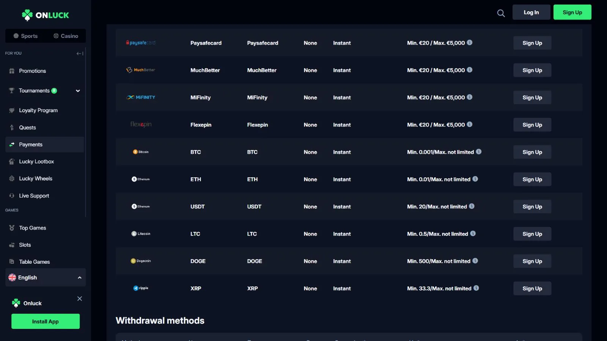Click the Ripple payment logo
Image resolution: width=607 pixels, height=341 pixels.
tap(141, 288)
